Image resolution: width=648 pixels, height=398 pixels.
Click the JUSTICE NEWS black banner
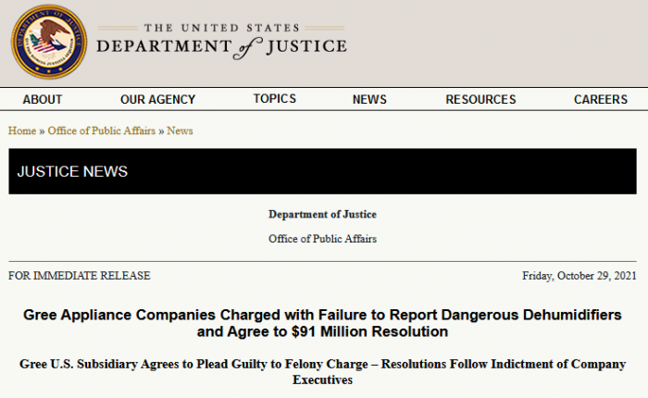click(x=323, y=171)
